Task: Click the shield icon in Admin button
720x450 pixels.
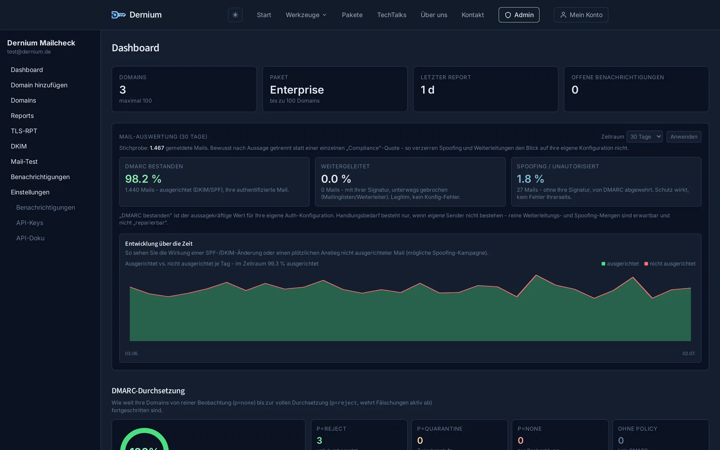Action: pyautogui.click(x=508, y=15)
